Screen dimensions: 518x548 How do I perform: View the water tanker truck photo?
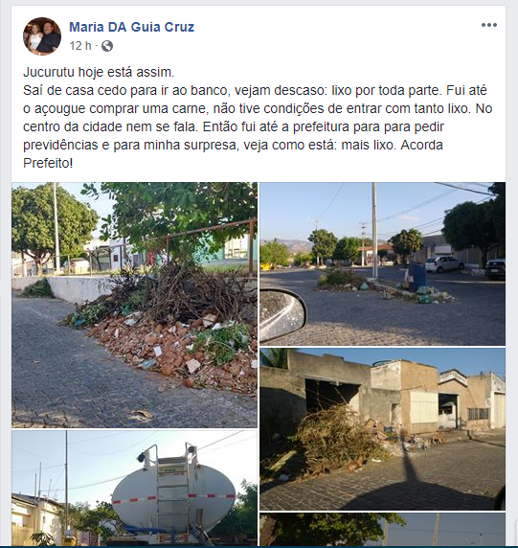pos(134,488)
